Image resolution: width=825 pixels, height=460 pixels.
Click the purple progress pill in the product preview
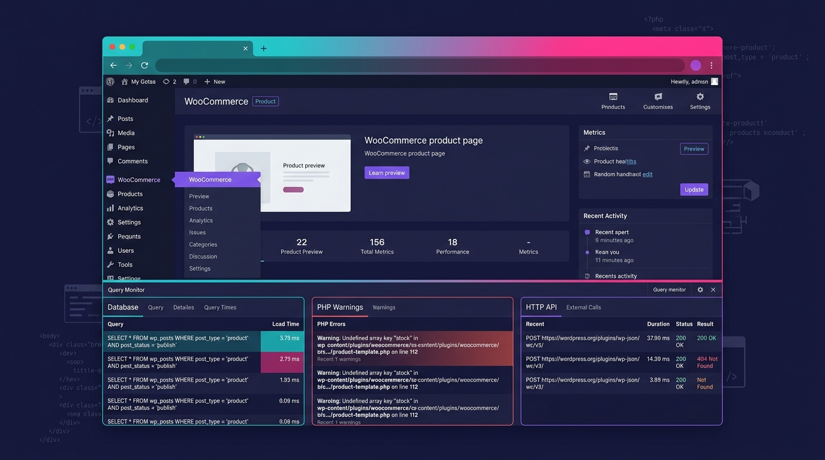pos(293,189)
